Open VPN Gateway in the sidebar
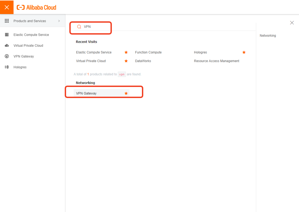Viewport: 299px width, 212px height. (x=24, y=56)
